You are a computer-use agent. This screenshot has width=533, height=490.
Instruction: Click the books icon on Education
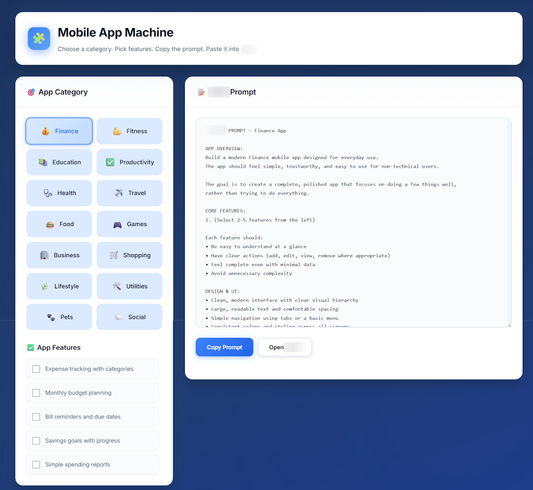click(43, 162)
